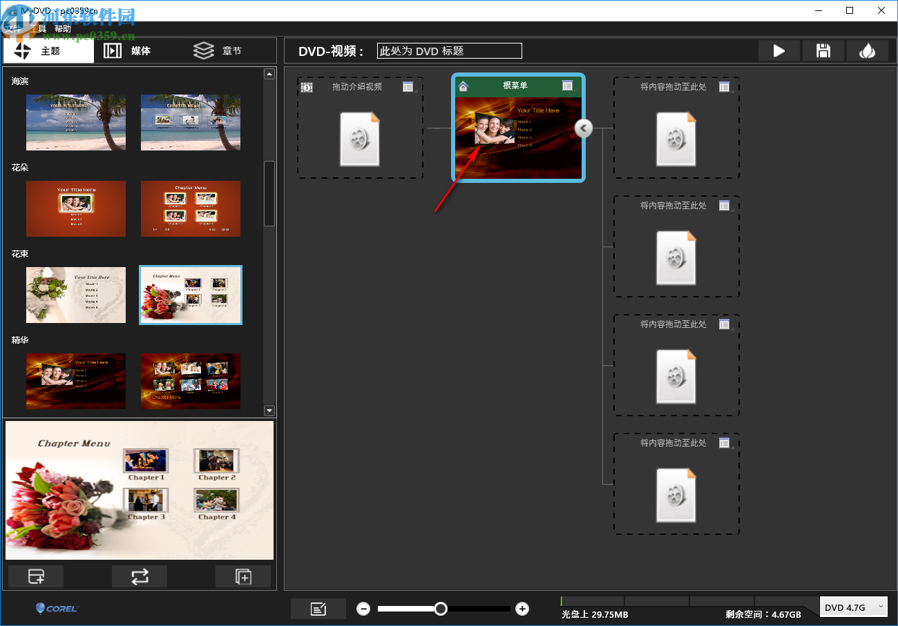Screen dimensions: 898x626
Task: Click the burn disc icon
Action: point(868,50)
